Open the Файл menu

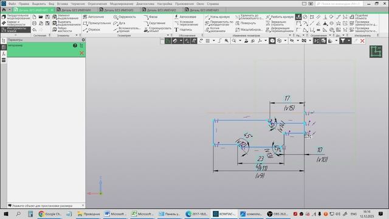[12, 4]
